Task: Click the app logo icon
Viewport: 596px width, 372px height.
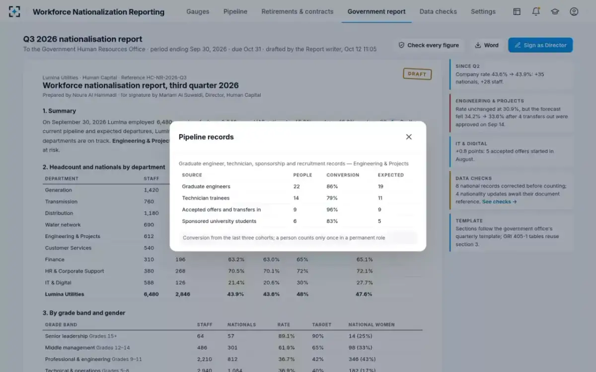Action: tap(14, 11)
